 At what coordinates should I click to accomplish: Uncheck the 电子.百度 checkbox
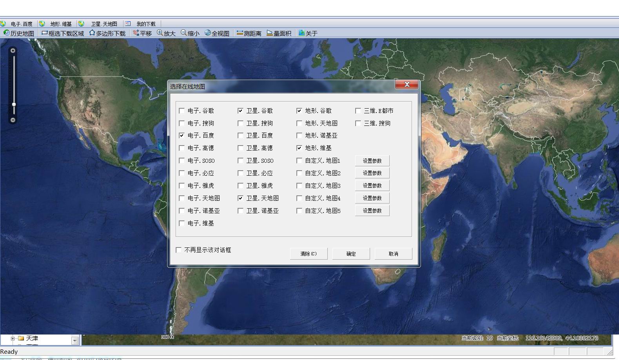tap(182, 135)
